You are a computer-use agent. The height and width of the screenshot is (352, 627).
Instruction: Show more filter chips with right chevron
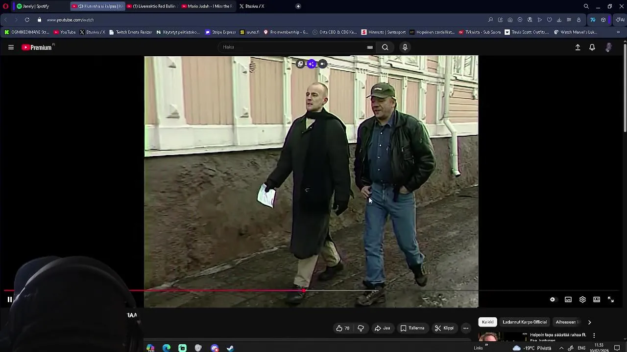point(590,322)
